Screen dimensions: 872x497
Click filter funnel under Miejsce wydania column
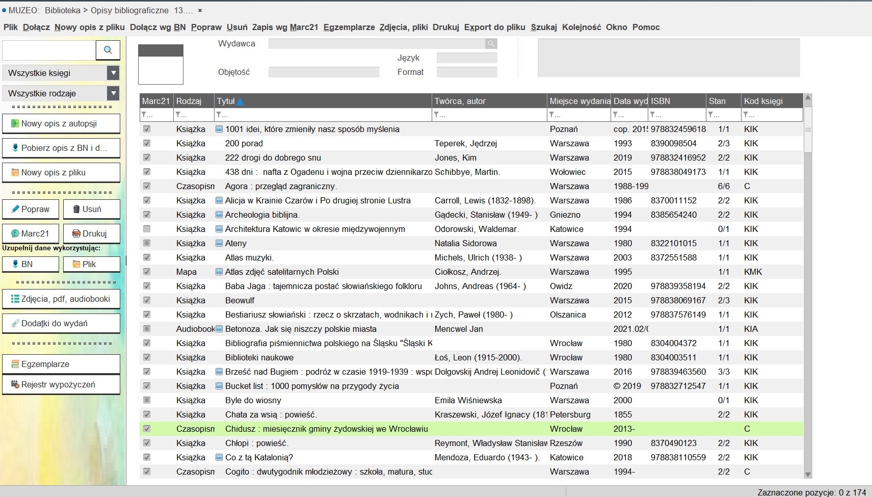[551, 115]
